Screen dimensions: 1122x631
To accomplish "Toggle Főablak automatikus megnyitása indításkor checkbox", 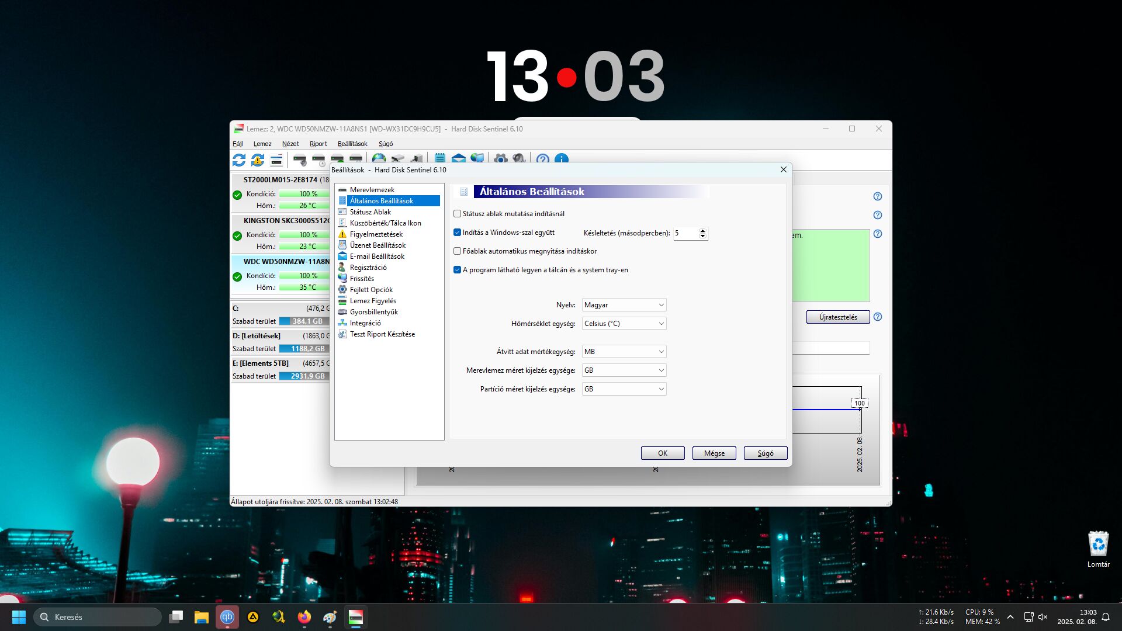I will pos(458,251).
